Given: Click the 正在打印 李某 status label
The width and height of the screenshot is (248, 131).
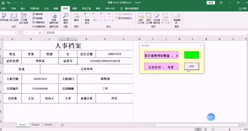Looking at the screenshot, I should point(161,66).
